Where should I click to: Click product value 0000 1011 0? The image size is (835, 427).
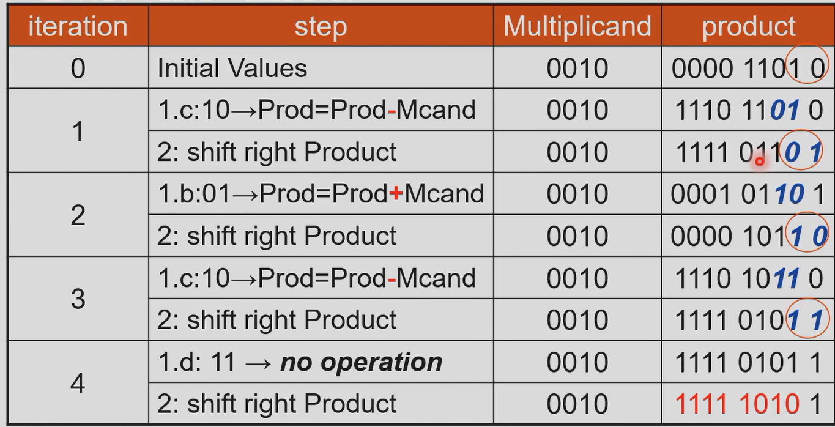point(748,236)
